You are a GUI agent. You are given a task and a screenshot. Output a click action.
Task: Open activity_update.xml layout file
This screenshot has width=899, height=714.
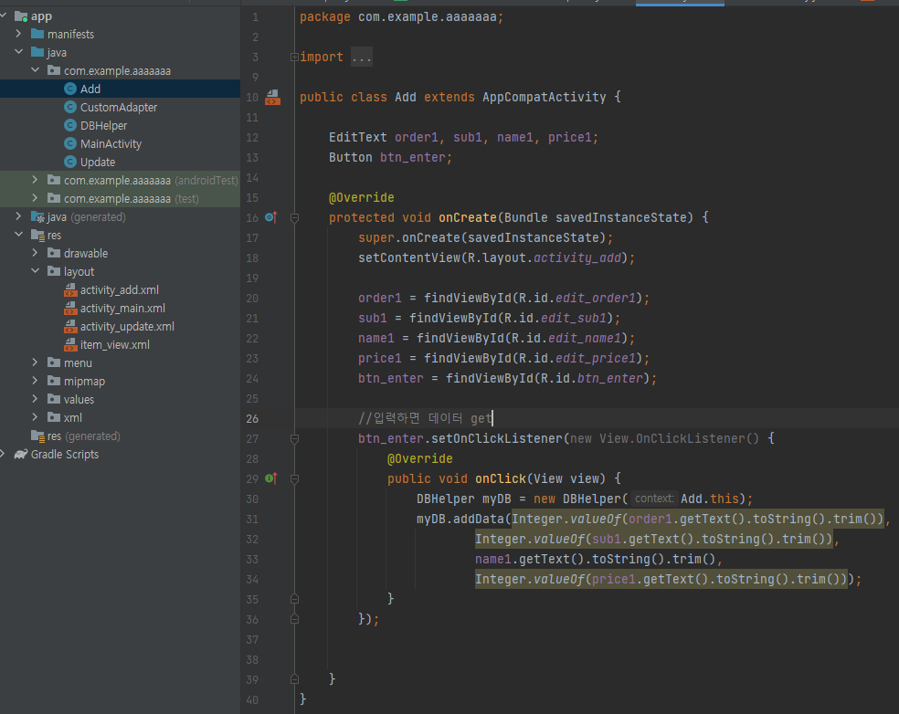(127, 327)
